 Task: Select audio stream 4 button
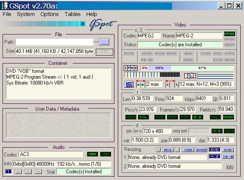point(38,172)
